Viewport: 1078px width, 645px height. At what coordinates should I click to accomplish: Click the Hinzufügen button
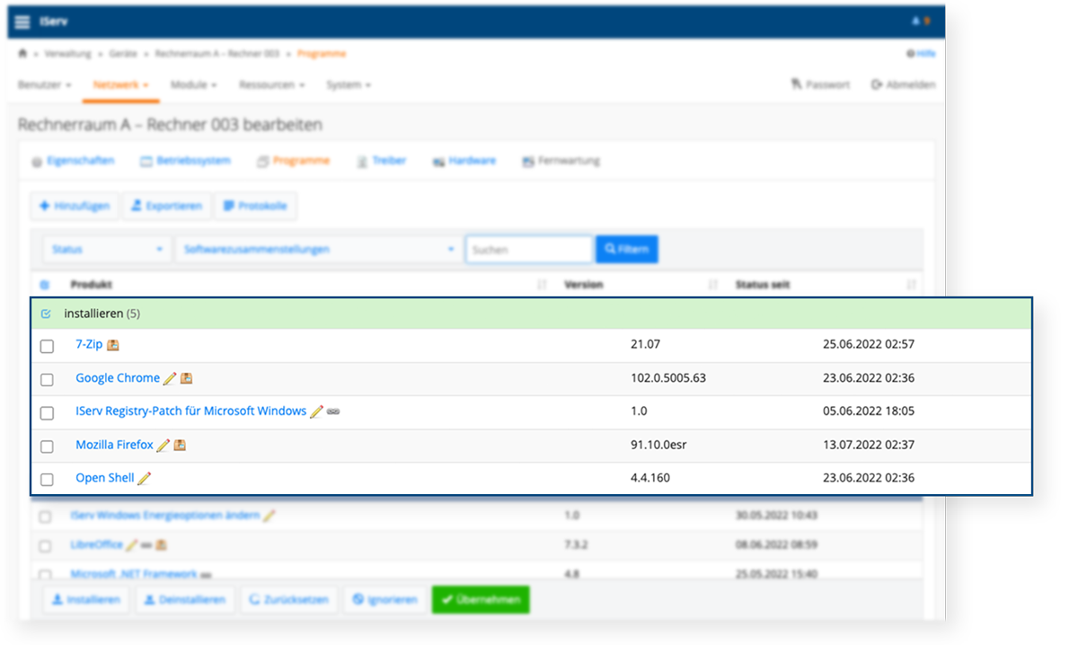(74, 206)
